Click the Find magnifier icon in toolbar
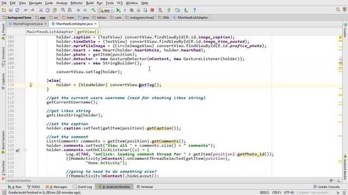 click(x=63, y=10)
